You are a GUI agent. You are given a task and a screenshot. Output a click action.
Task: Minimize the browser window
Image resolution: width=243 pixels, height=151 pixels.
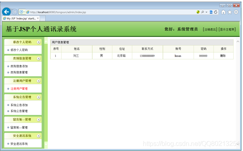pyautogui.click(x=222, y=5)
